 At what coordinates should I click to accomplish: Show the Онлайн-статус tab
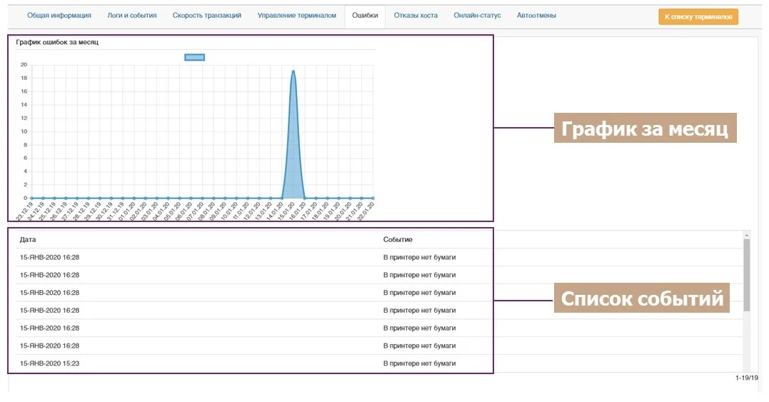(x=477, y=16)
